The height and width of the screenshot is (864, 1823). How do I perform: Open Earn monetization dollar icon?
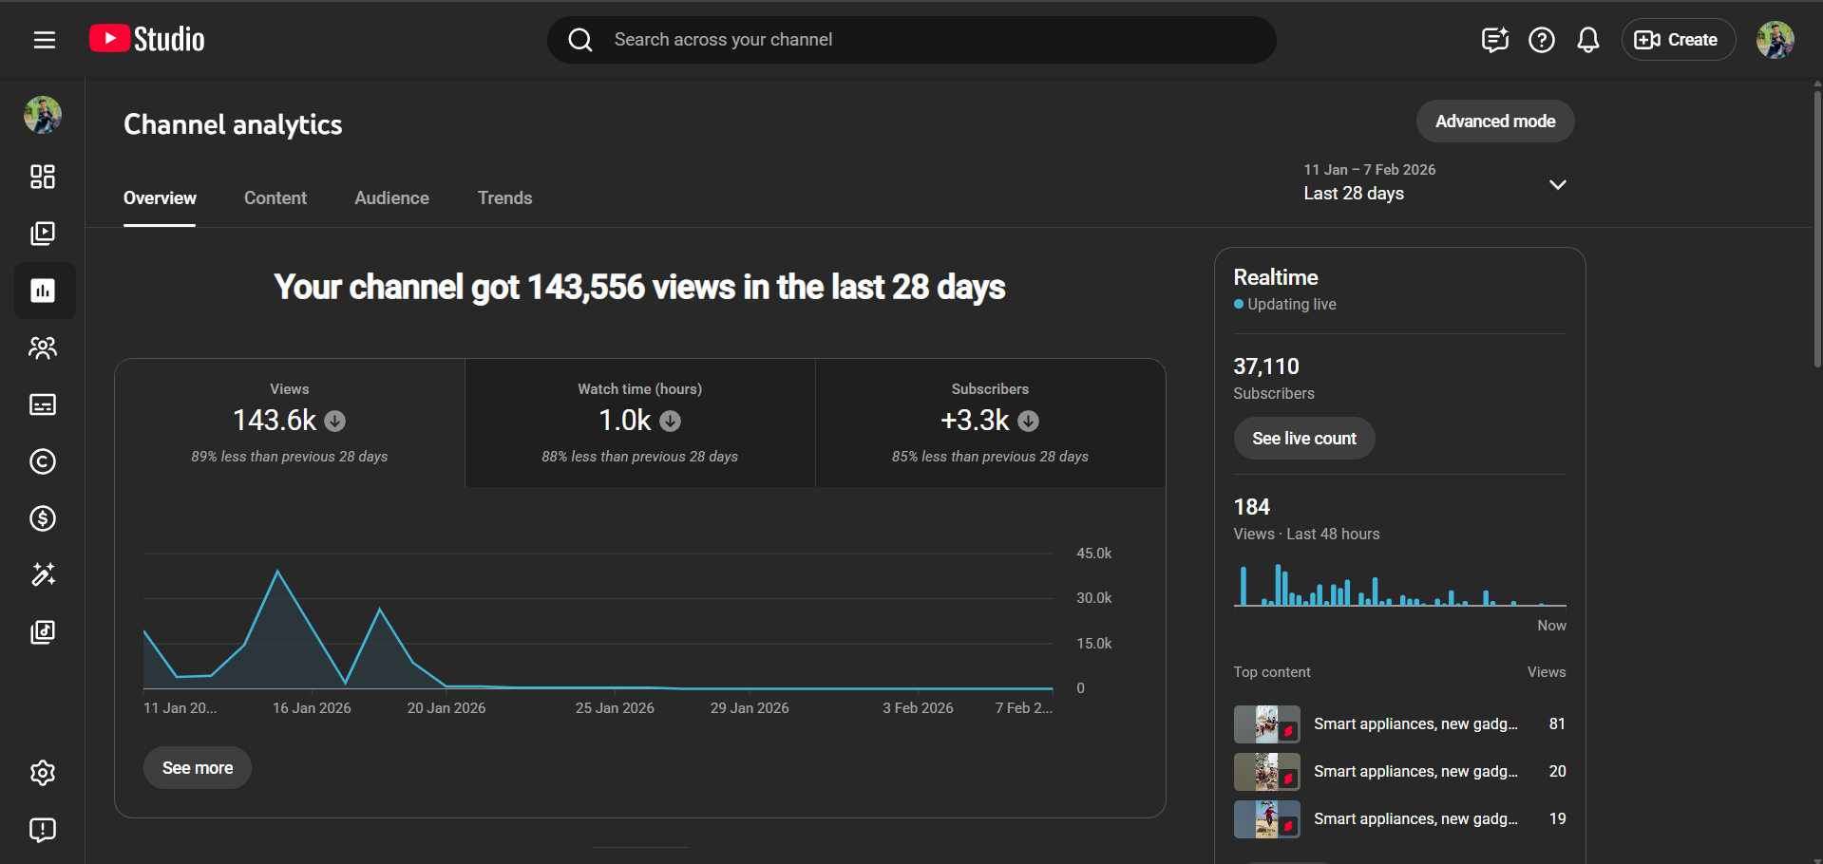click(43, 518)
